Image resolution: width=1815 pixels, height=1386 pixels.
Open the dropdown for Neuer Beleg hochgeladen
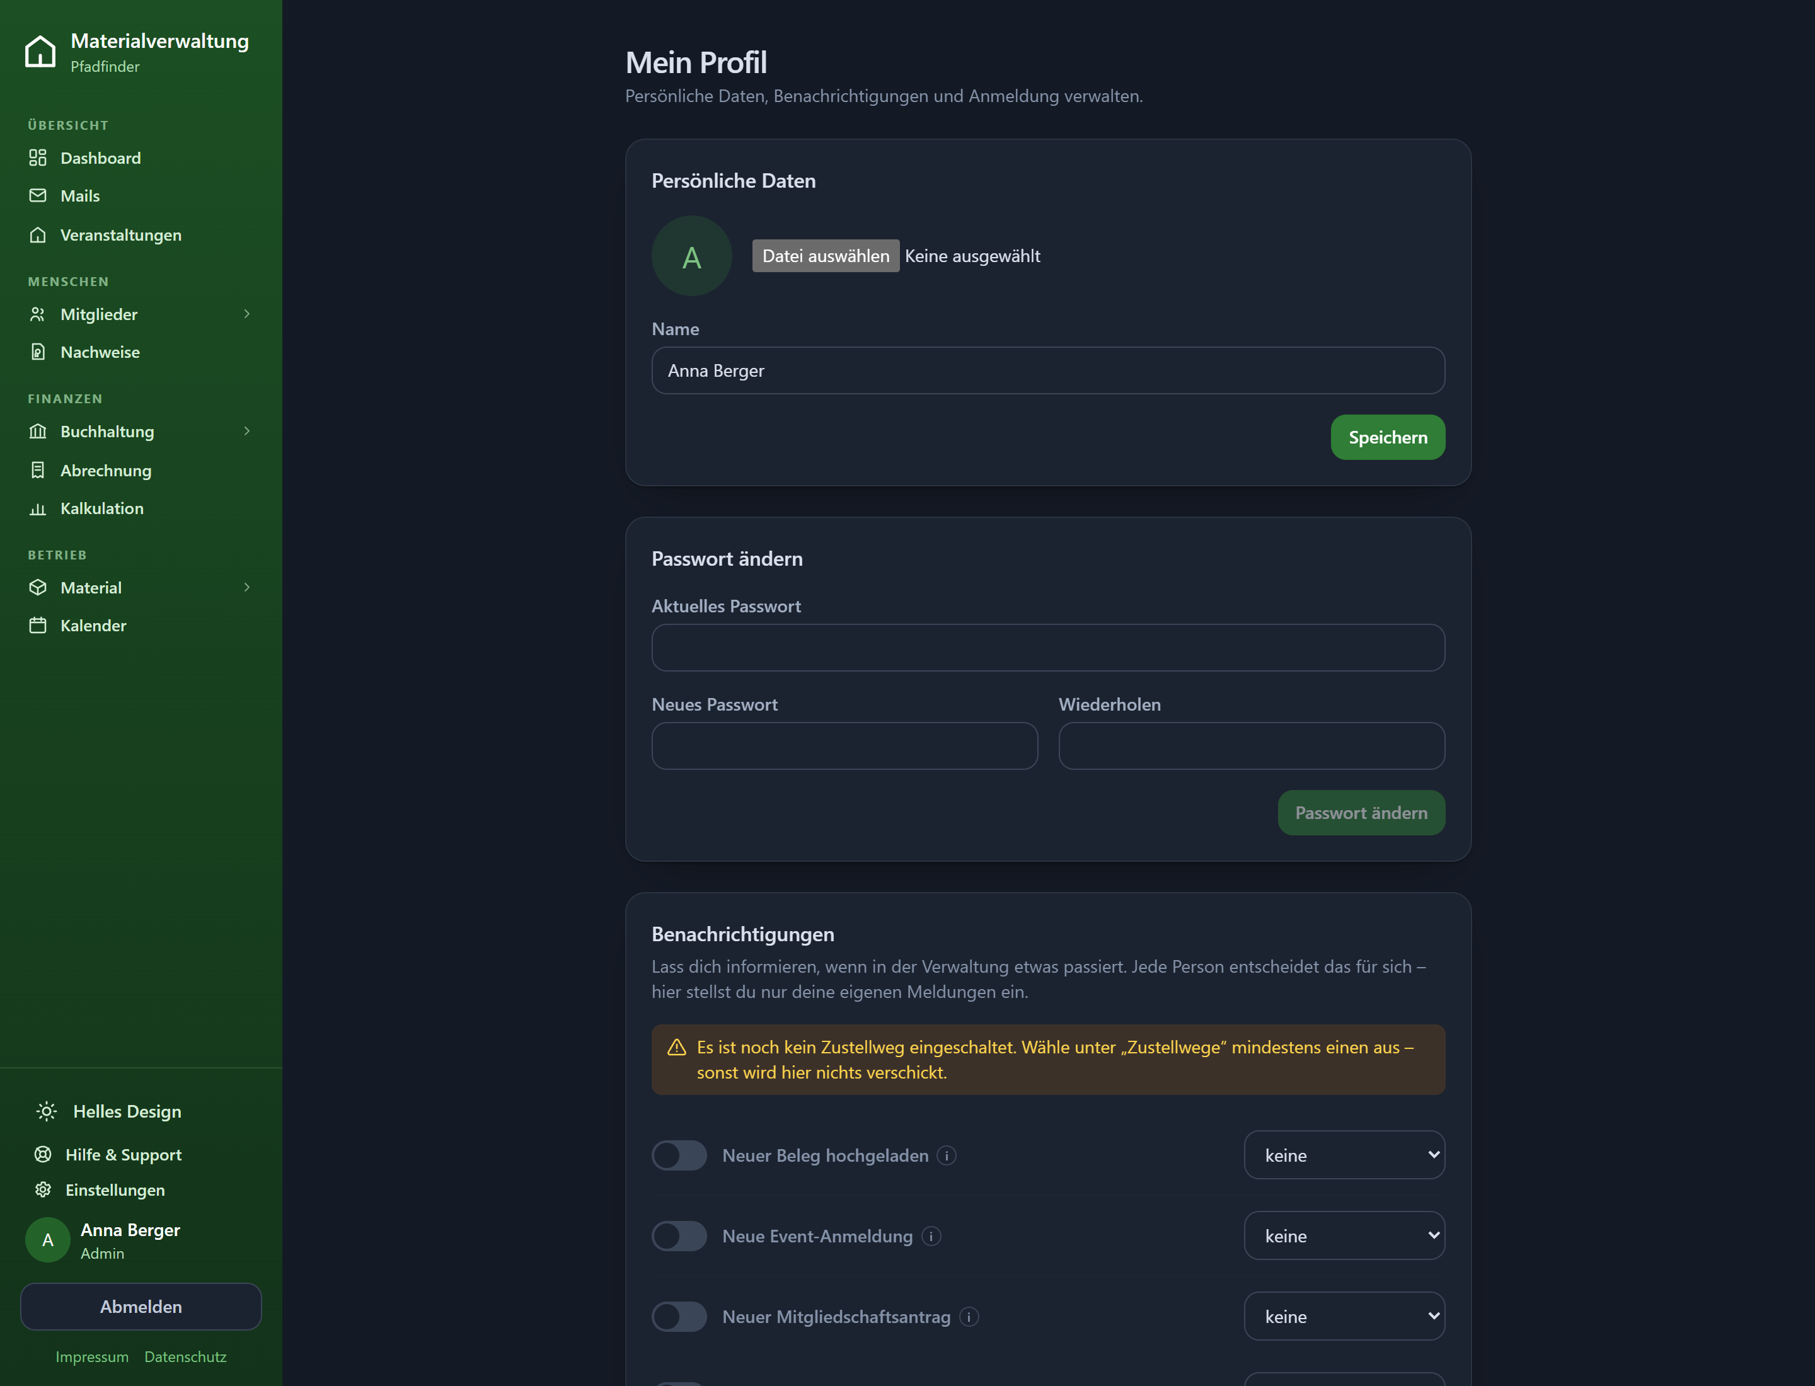click(x=1344, y=1155)
